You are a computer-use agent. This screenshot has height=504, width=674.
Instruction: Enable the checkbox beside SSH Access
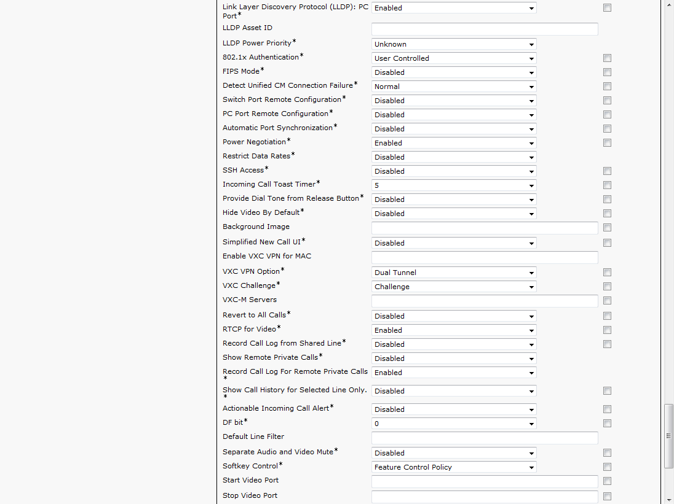pos(607,171)
